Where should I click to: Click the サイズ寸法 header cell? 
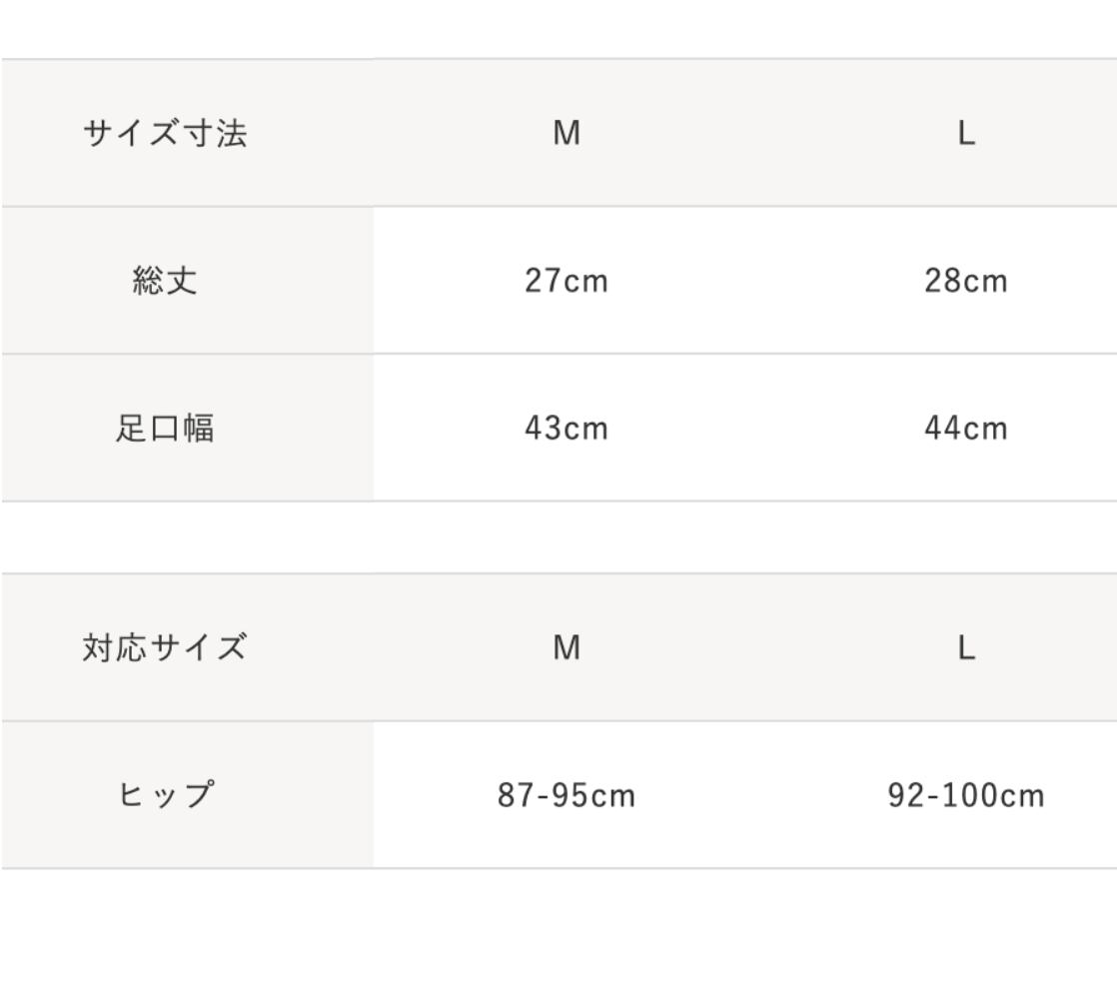[165, 133]
